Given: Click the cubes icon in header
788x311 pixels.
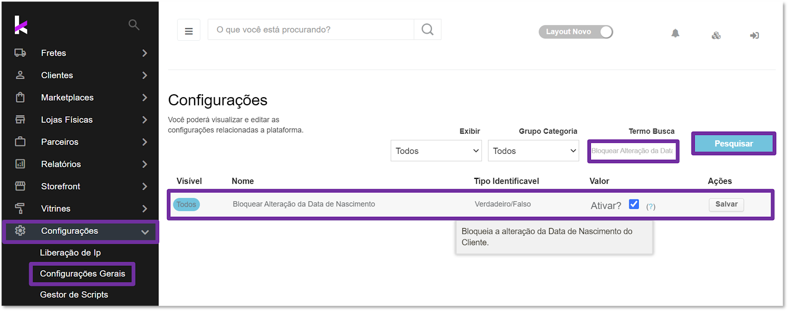Looking at the screenshot, I should [x=716, y=35].
